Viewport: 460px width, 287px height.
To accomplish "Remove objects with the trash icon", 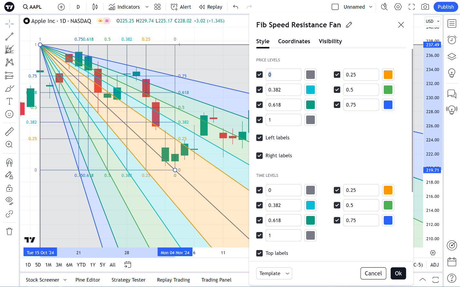I will [9, 231].
